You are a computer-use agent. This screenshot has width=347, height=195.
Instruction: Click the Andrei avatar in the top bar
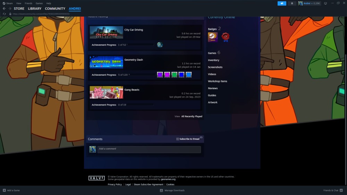(x=300, y=3)
